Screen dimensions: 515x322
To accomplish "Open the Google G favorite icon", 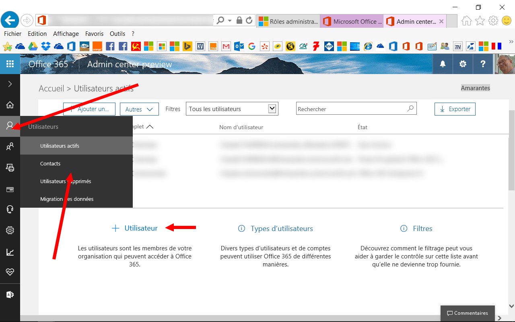I will [252, 46].
